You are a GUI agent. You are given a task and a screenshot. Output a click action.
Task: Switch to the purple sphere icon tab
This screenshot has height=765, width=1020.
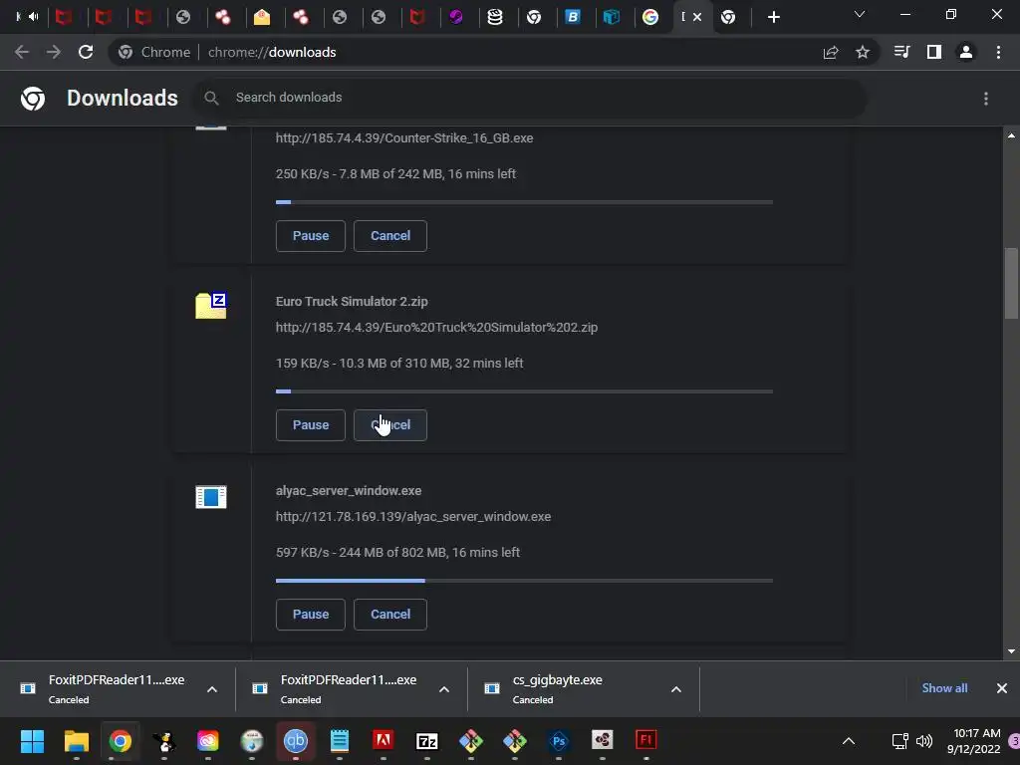coord(456,17)
